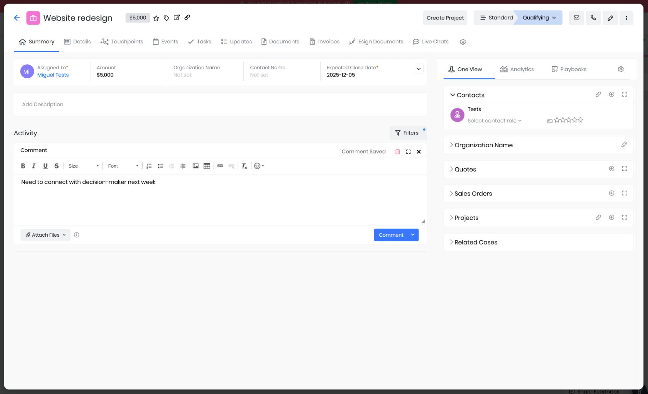Open the Select contact role dropdown
Screen dimensions: 648x394
tap(494, 120)
